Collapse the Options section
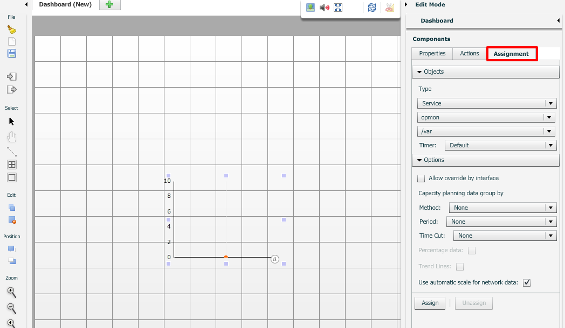The width and height of the screenshot is (565, 328). (485, 160)
